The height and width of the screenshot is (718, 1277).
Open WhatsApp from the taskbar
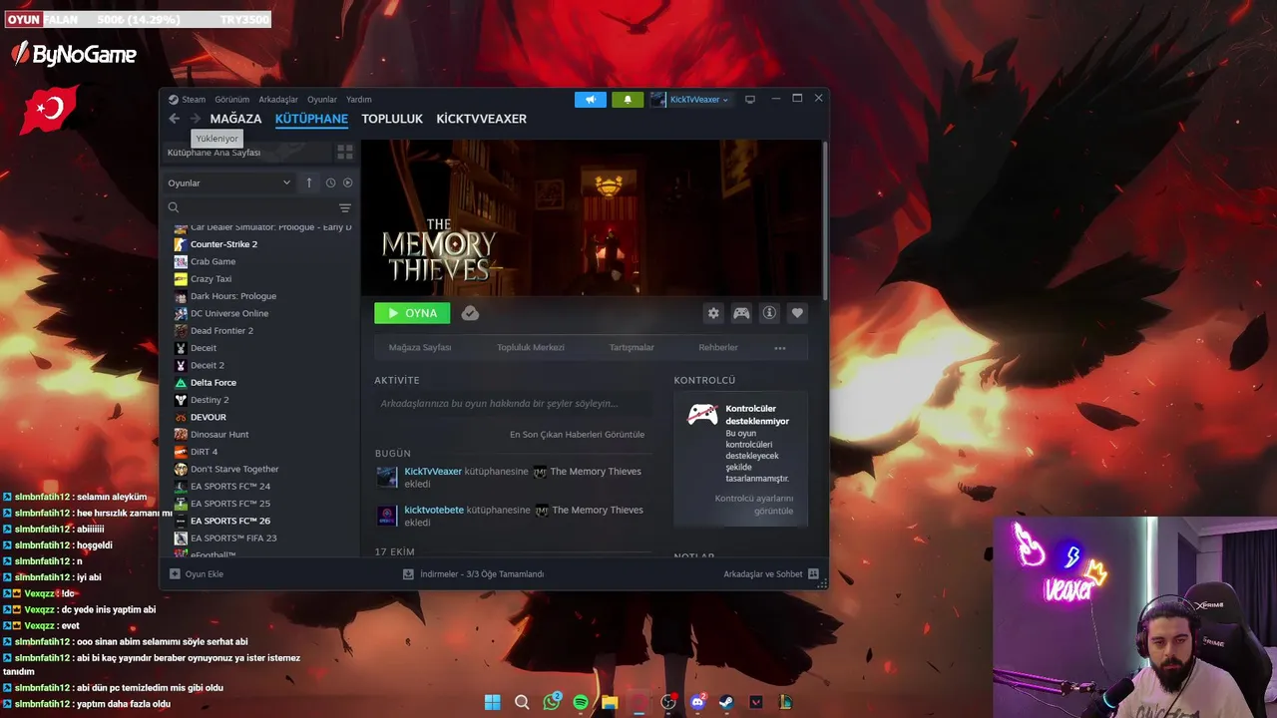point(552,702)
